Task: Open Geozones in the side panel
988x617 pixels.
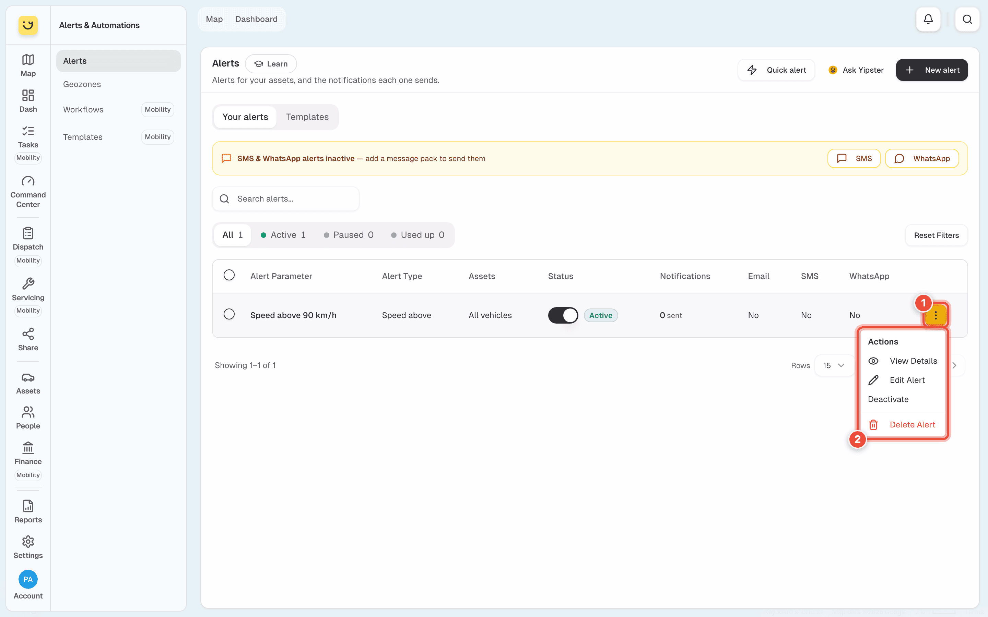Action: 118,84
